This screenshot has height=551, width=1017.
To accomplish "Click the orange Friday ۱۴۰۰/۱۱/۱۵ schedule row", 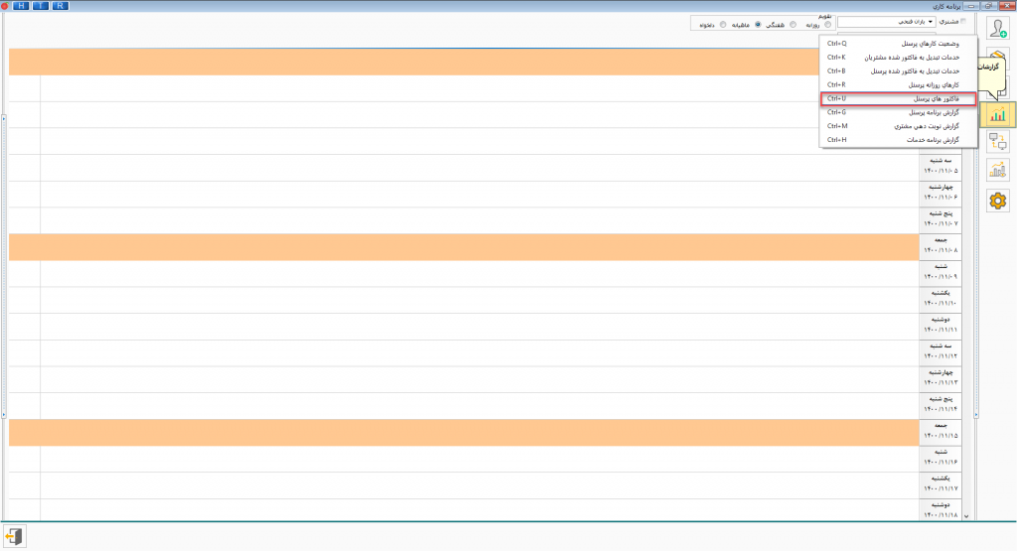I will 464,433.
